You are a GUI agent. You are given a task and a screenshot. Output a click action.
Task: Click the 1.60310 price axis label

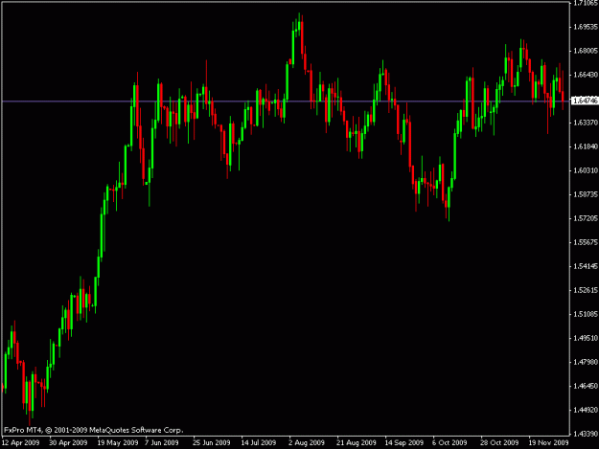[586, 170]
